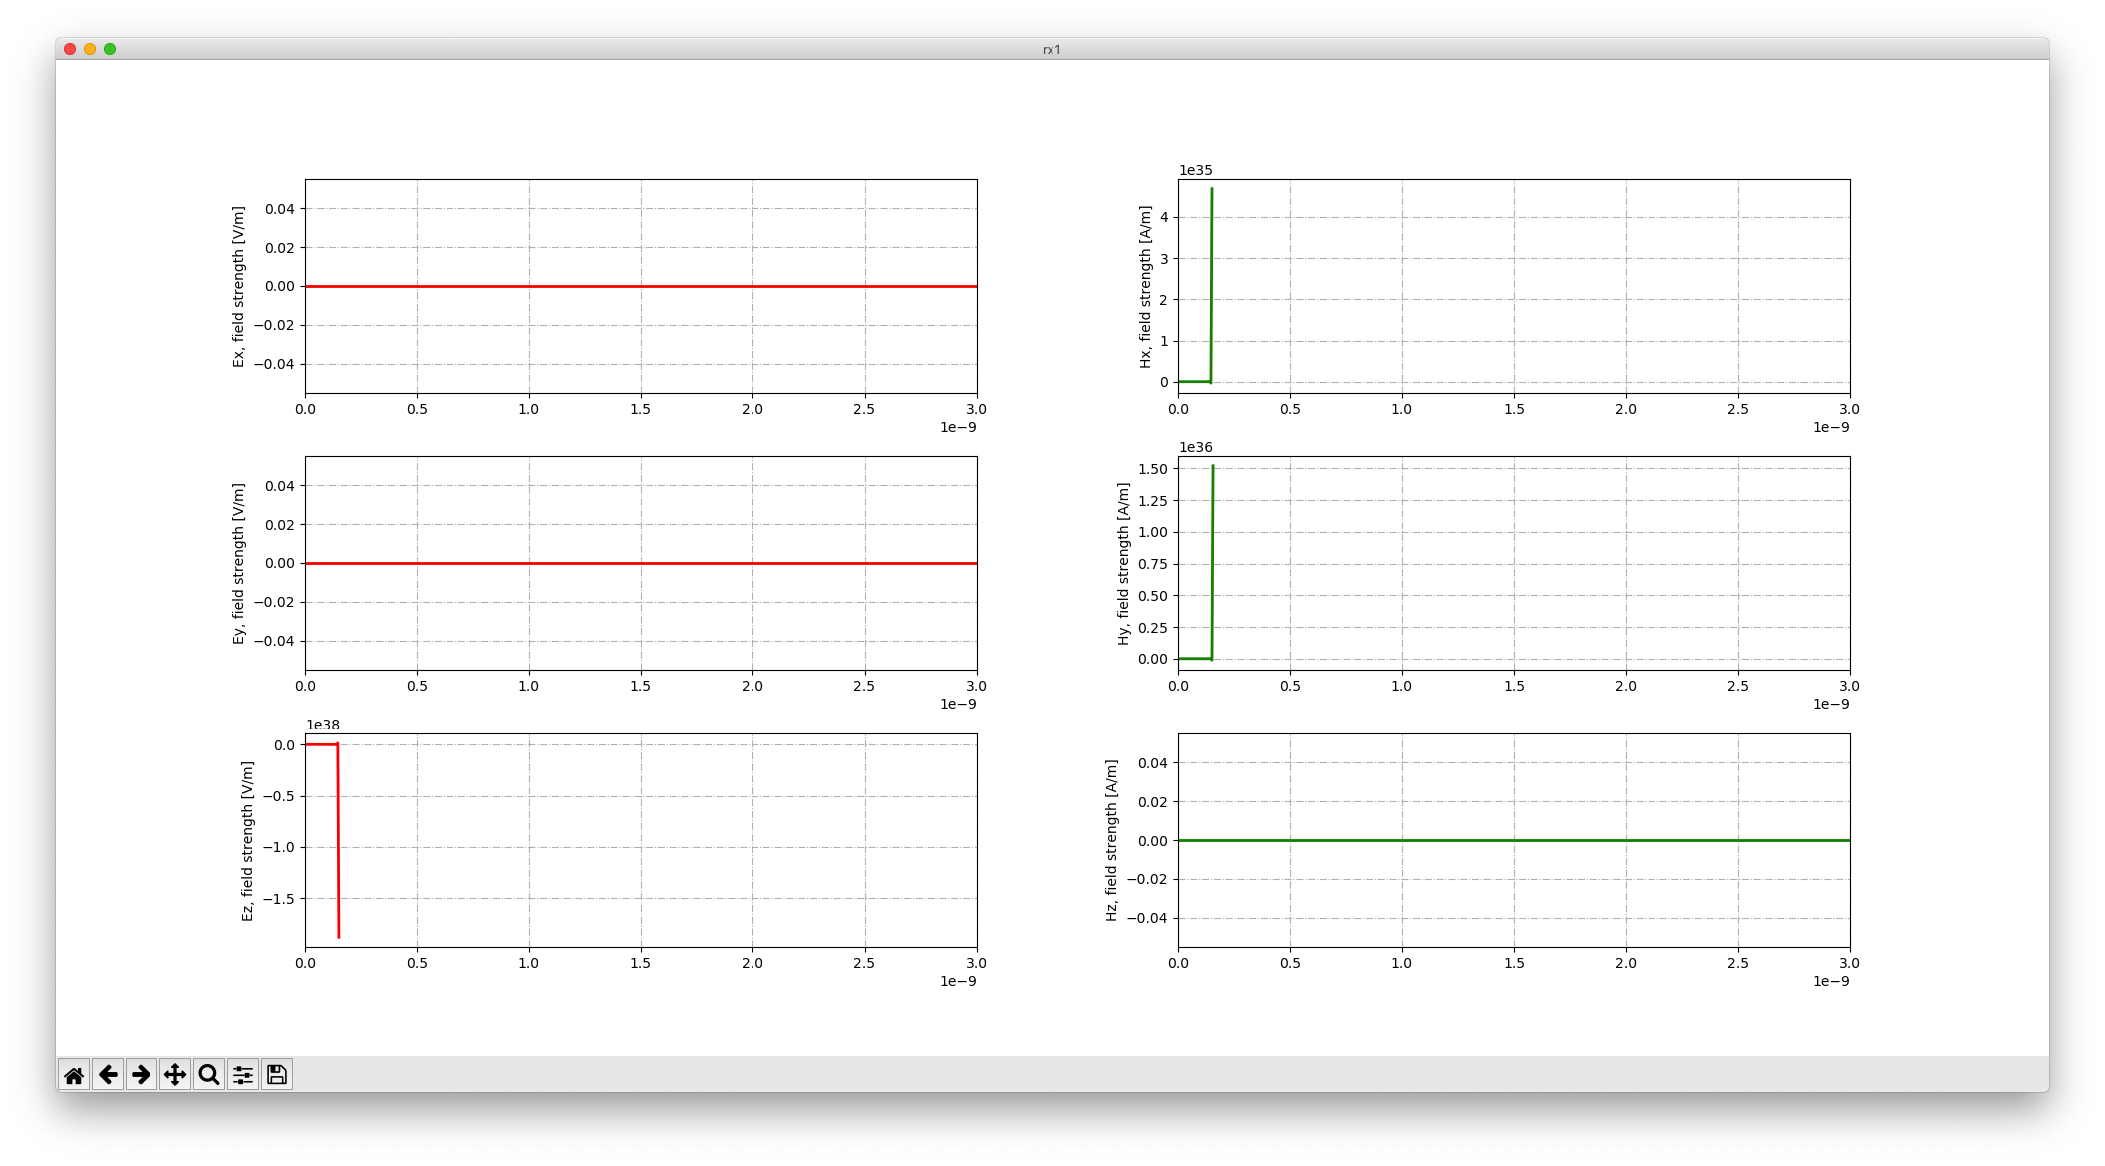Minimize the rx1 window
The height and width of the screenshot is (1166, 2105).
(x=89, y=47)
